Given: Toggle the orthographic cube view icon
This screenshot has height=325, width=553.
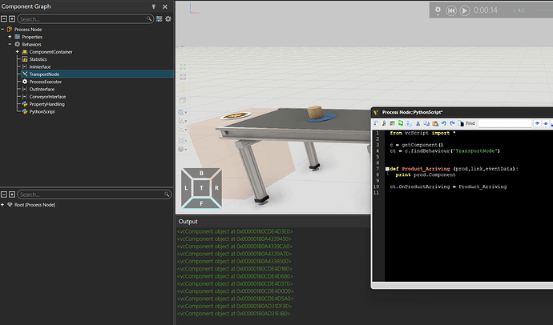Looking at the screenshot, I should click(x=183, y=100).
